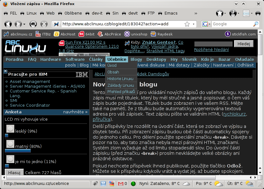Click the Forward navigation arrow
This screenshot has height=189, width=264.
pyautogui.click(x=18, y=24)
